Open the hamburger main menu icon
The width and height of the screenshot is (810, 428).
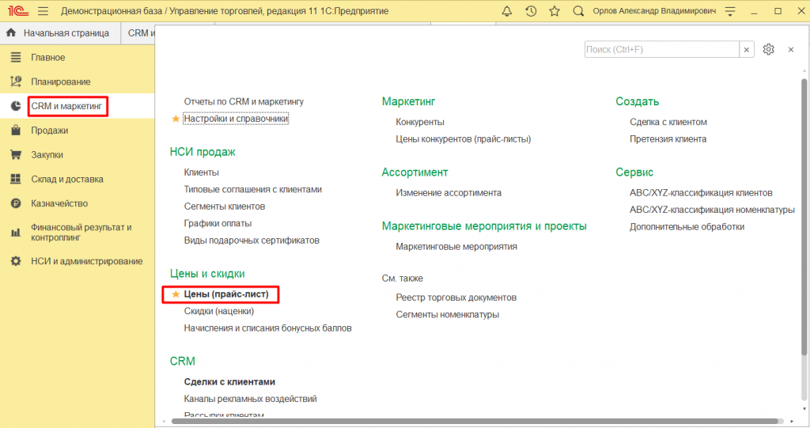point(43,11)
